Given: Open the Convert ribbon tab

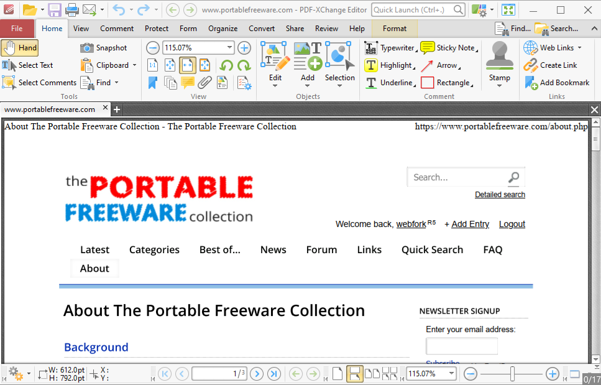Looking at the screenshot, I should [x=262, y=29].
